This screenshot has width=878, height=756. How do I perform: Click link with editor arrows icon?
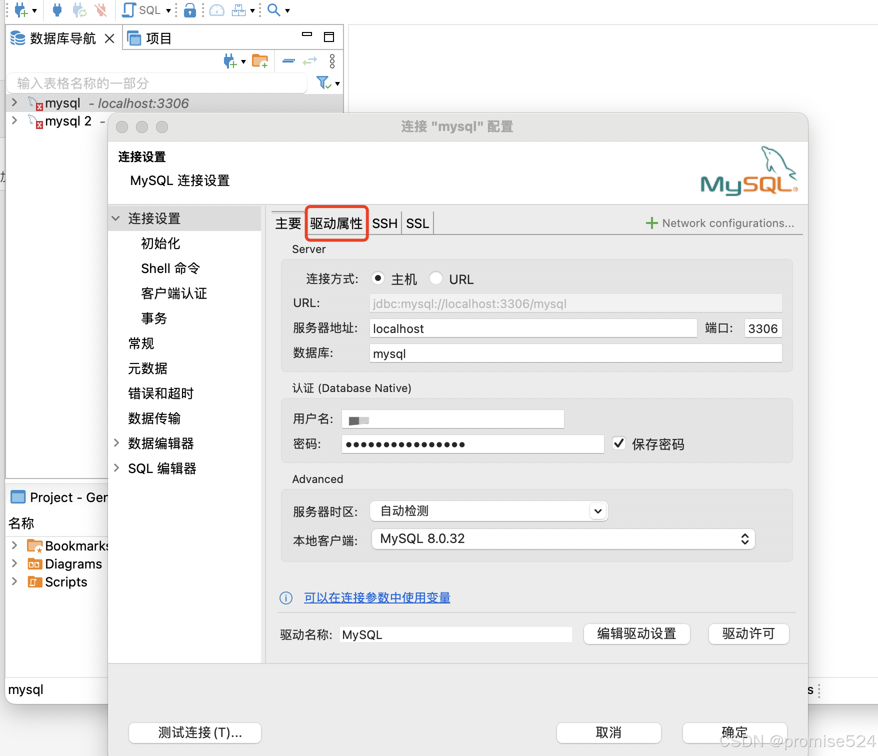[310, 61]
